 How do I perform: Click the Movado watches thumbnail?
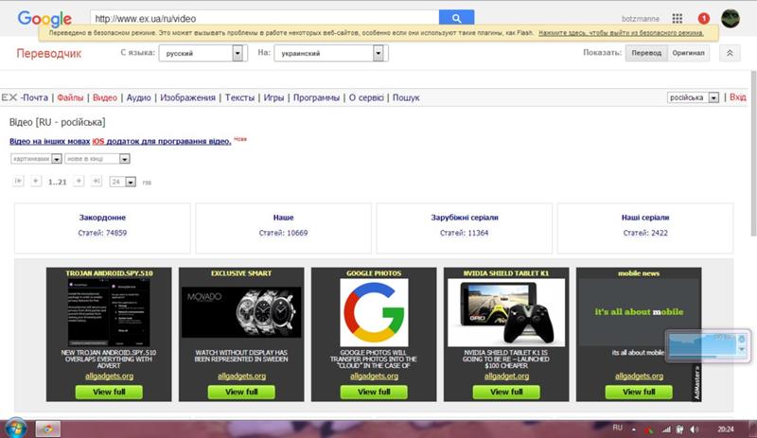[241, 312]
